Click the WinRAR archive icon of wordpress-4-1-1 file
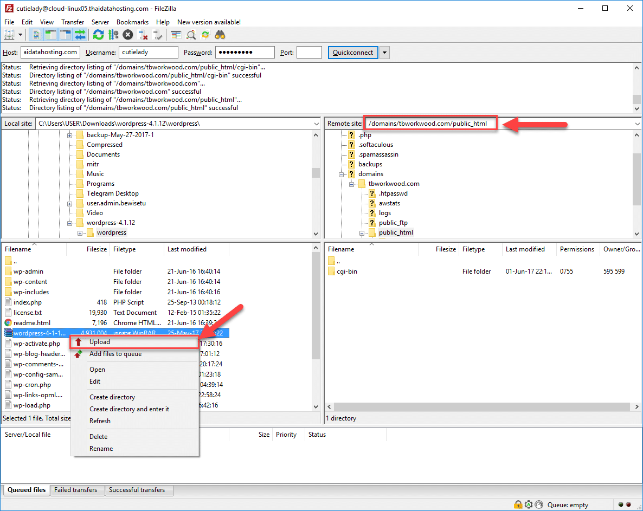The height and width of the screenshot is (511, 643). pyautogui.click(x=8, y=333)
